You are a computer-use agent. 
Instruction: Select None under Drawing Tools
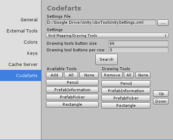click(x=143, y=75)
